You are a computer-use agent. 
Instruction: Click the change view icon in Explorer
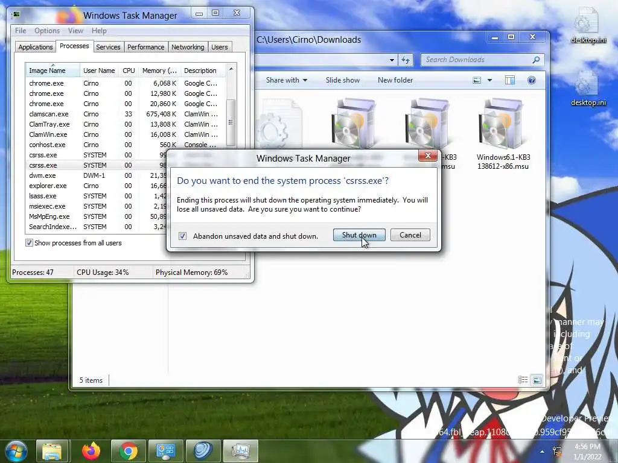point(477,80)
